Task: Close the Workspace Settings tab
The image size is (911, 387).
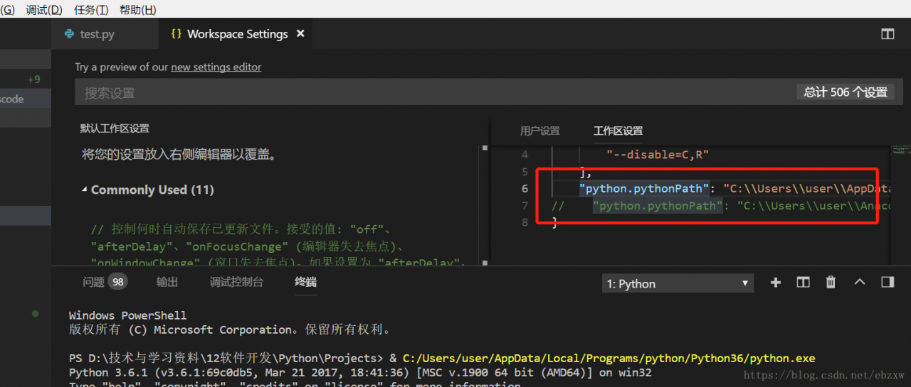Action: 300,33
